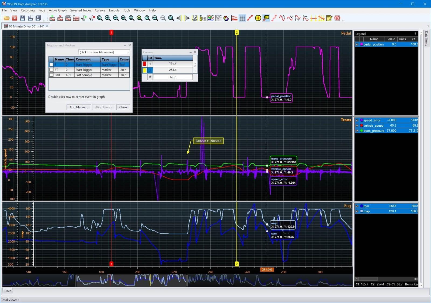This screenshot has height=303, width=431.
Task: Toggle the grid display icon
Action: 242,18
